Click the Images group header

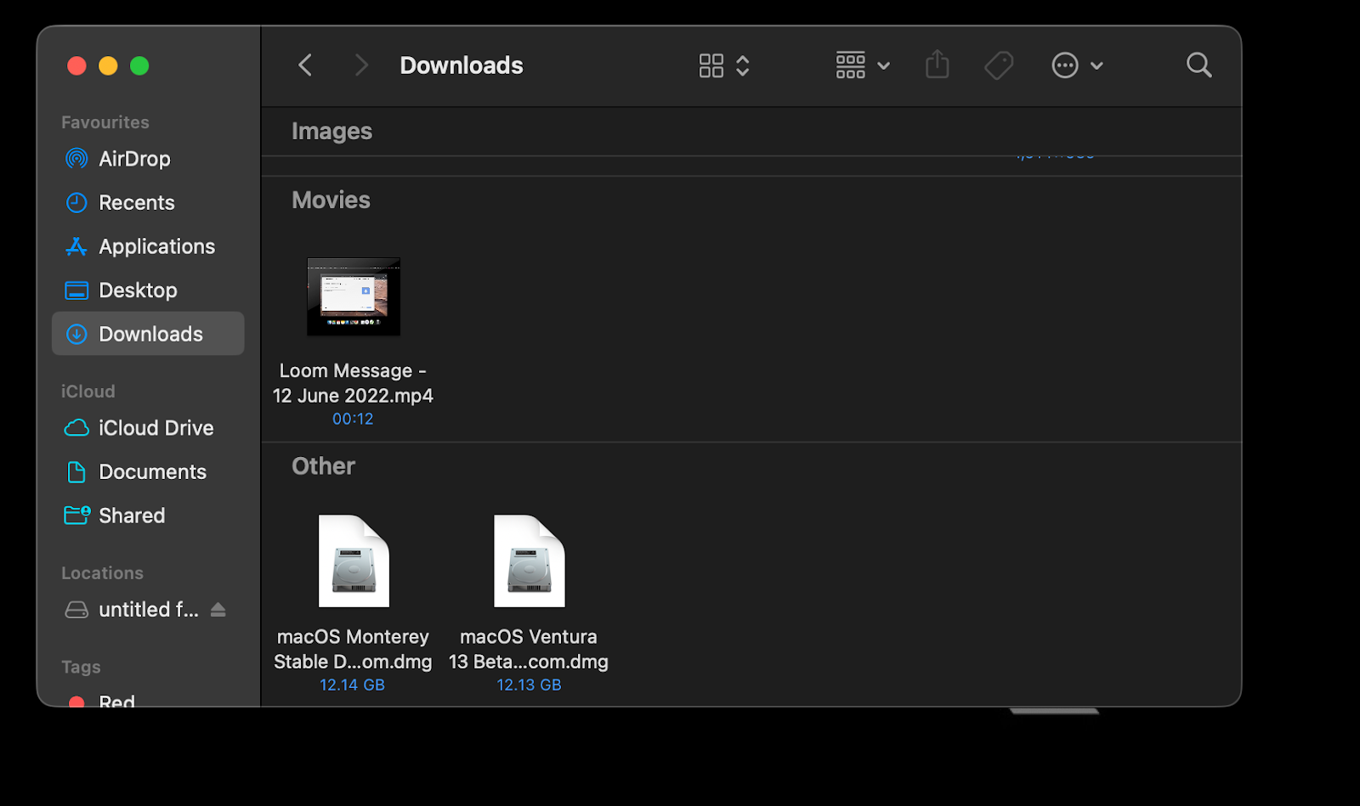(x=331, y=131)
